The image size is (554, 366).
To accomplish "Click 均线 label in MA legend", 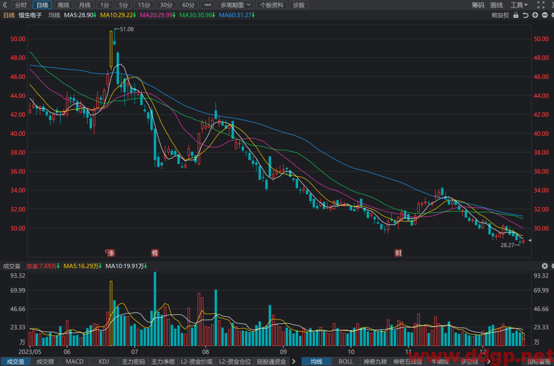I will pyautogui.click(x=54, y=15).
